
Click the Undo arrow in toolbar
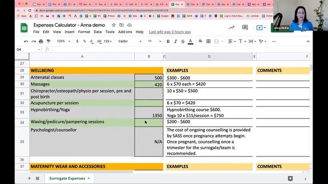click(x=26, y=41)
